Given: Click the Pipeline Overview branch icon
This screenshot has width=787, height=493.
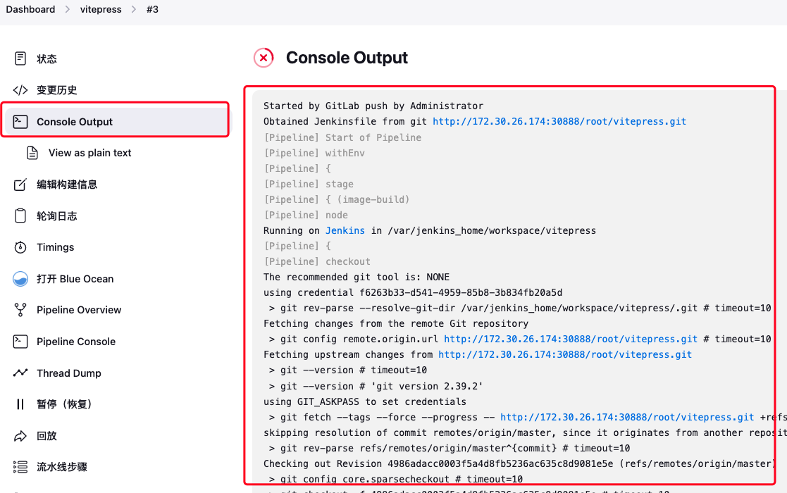Looking at the screenshot, I should (20, 310).
